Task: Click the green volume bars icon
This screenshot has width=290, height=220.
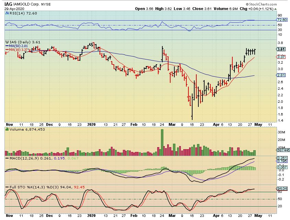Action: point(7,129)
